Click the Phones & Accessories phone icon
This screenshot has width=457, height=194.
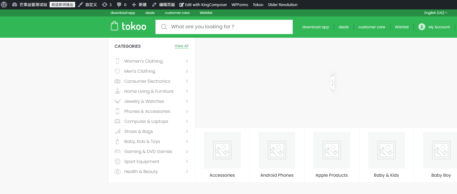117,111
